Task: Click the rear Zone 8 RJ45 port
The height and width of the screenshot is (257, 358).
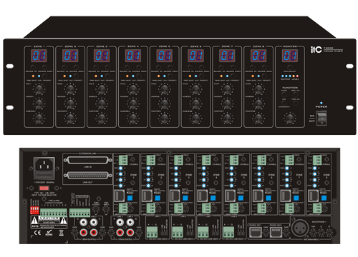Action: coord(312,196)
